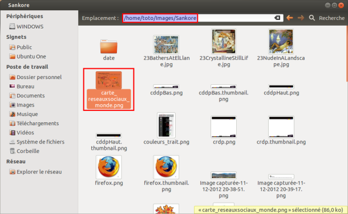Select the Ubuntu One bookmark
This screenshot has width=348, height=214.
click(x=27, y=56)
